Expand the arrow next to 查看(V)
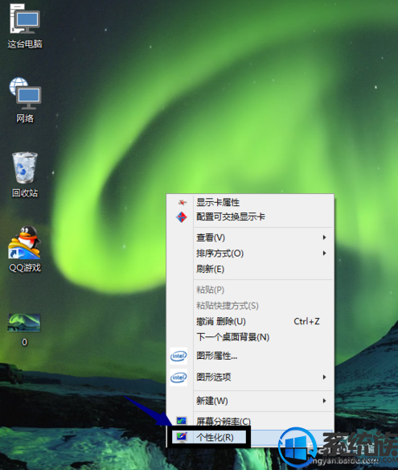 [324, 237]
